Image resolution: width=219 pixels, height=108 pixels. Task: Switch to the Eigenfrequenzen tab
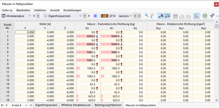(x=46, y=105)
